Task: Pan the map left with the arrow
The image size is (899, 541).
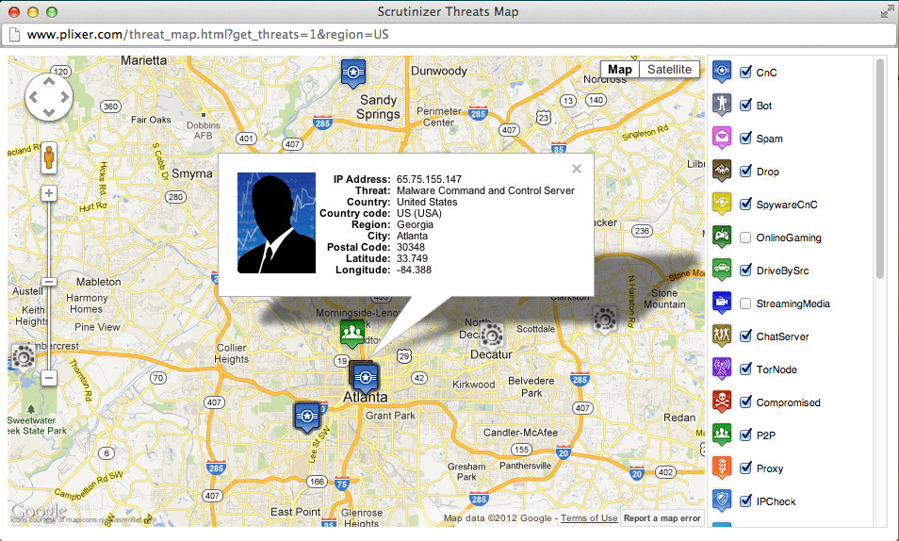Action: point(33,97)
